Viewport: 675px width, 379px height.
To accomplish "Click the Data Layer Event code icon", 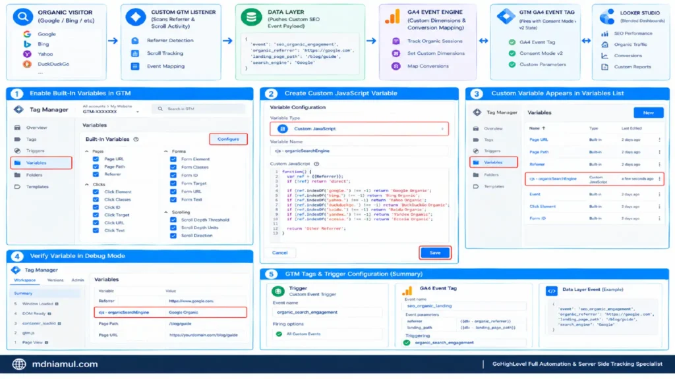I will (x=552, y=291).
